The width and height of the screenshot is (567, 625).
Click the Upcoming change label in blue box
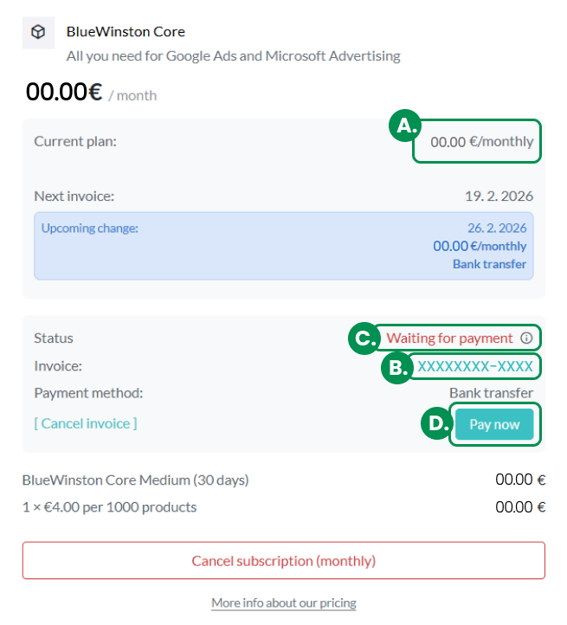[x=90, y=229]
